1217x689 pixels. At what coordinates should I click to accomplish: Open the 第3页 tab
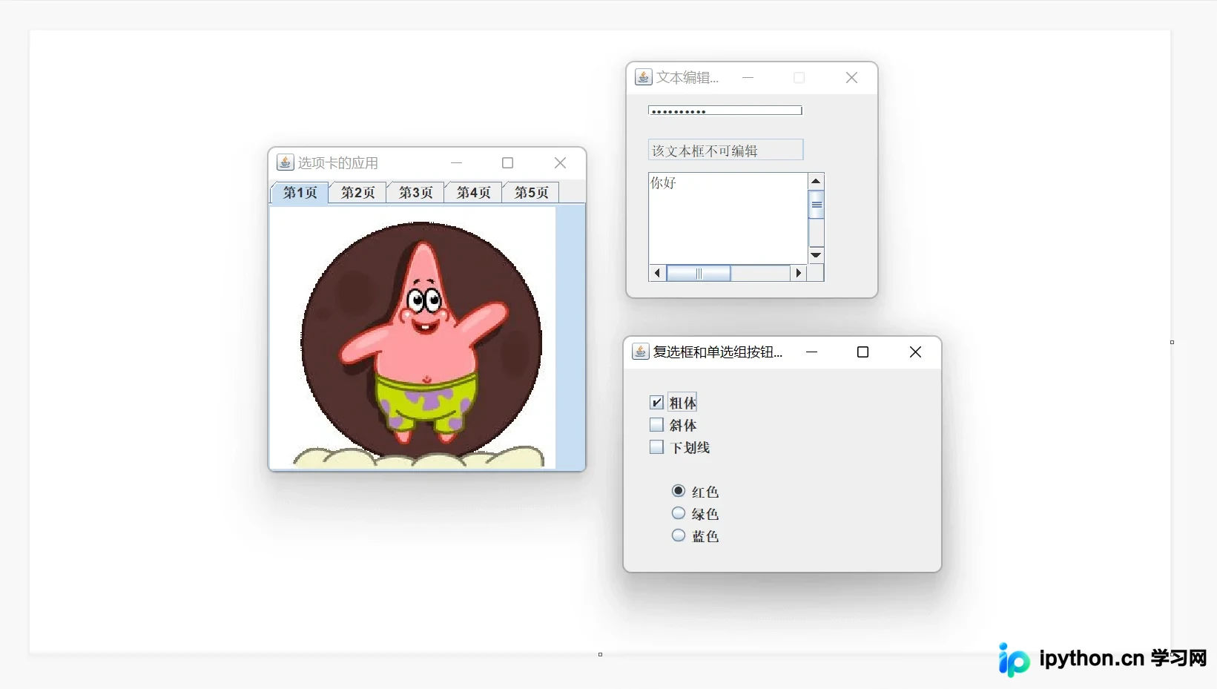click(415, 193)
